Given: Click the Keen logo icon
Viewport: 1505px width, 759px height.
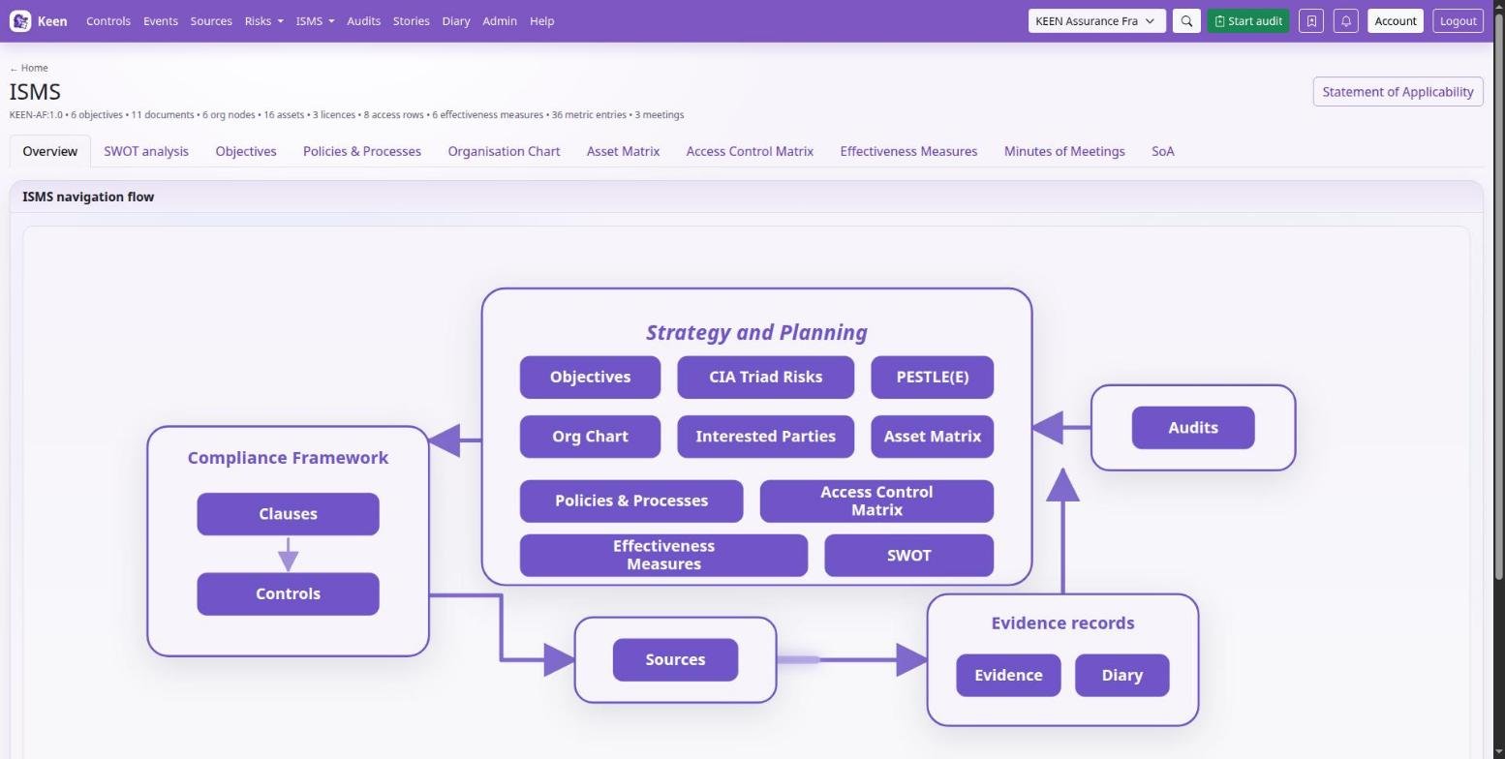Looking at the screenshot, I should 19,20.
